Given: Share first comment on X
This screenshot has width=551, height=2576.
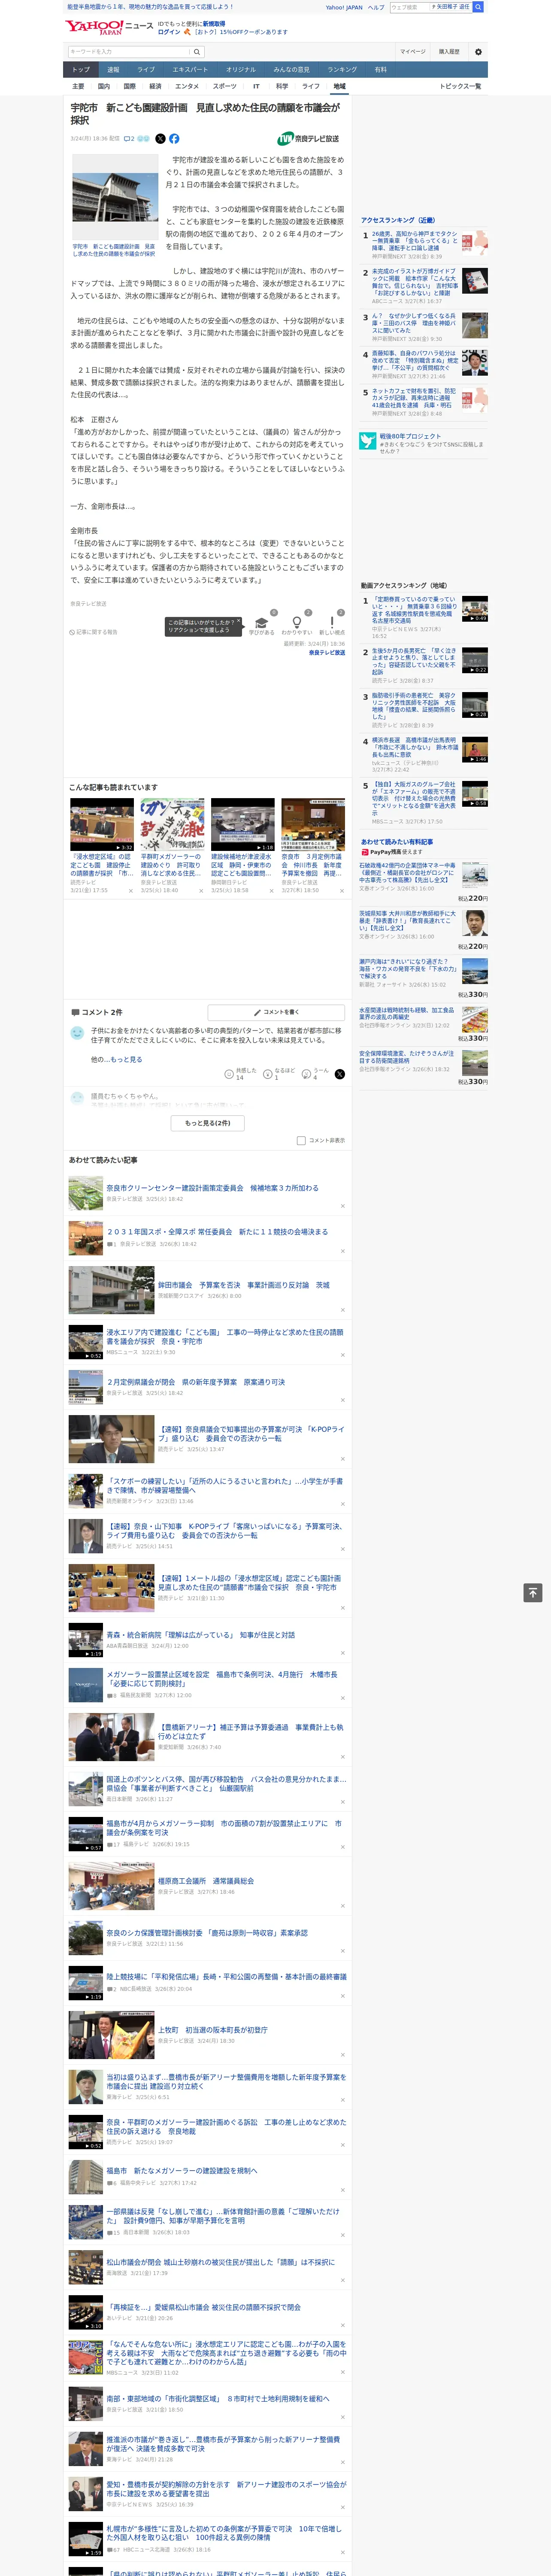Looking at the screenshot, I should (x=340, y=1074).
